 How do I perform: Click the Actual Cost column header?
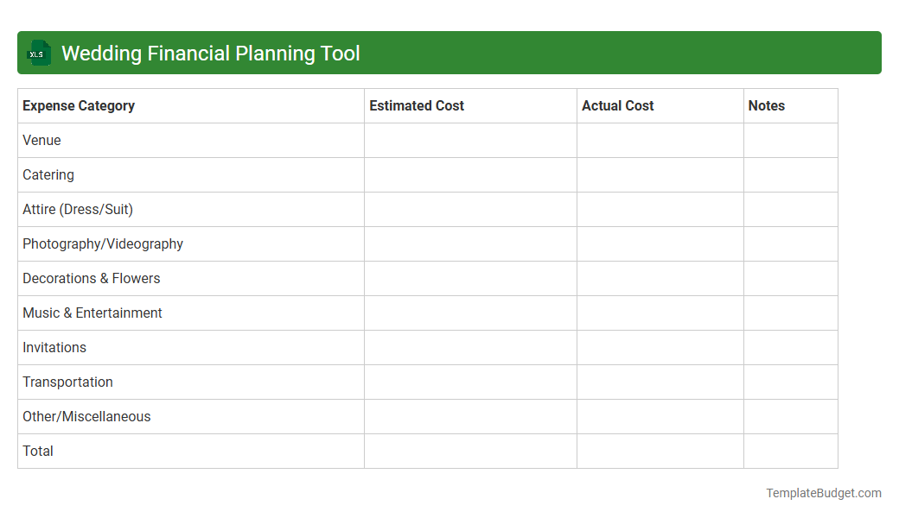tap(618, 105)
